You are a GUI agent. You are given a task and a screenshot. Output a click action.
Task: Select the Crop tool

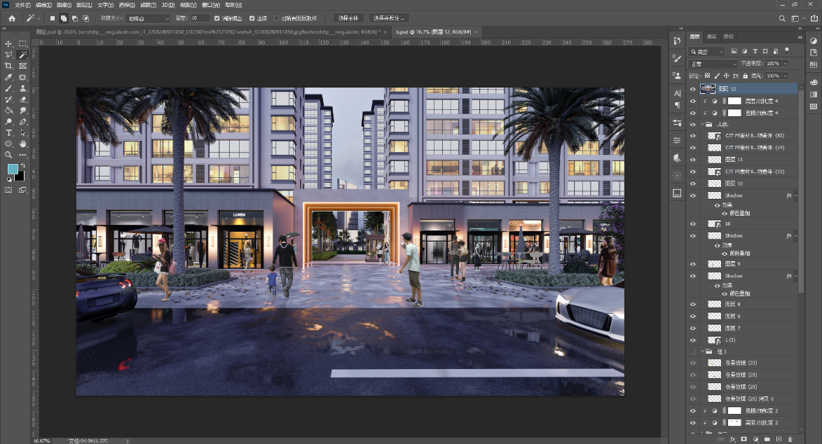(x=8, y=66)
